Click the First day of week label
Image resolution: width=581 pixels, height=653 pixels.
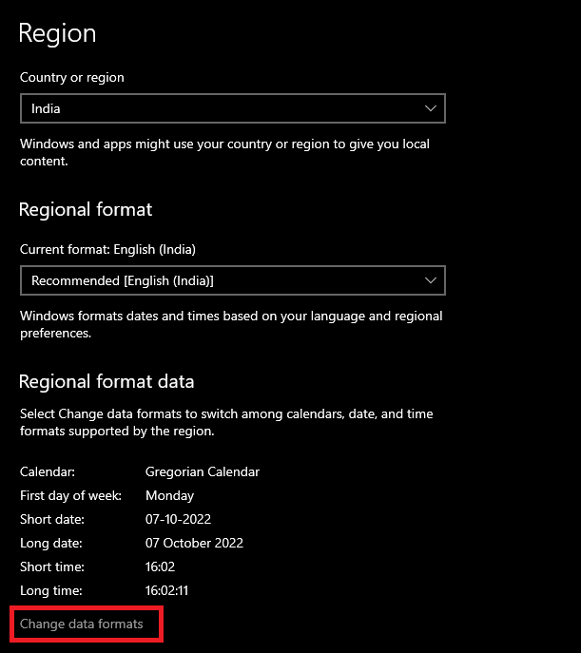tap(66, 495)
